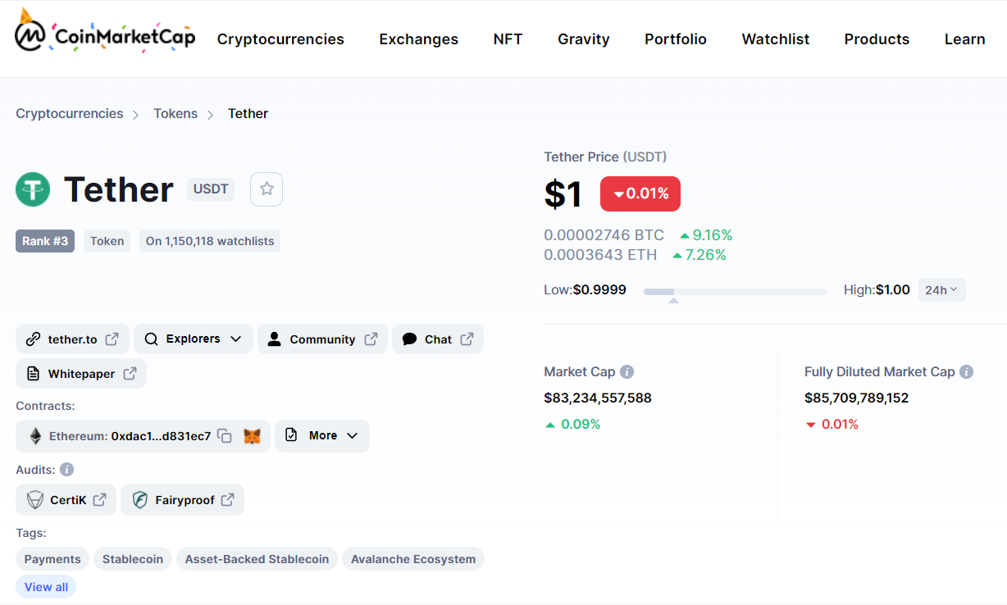Click View all tags
The height and width of the screenshot is (605, 1007).
pos(46,587)
